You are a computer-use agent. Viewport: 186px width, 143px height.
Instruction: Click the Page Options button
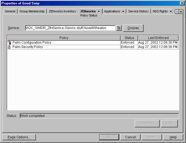pos(19,137)
